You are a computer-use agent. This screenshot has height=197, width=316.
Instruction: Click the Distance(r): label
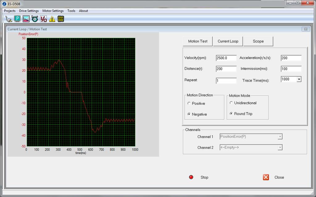pyautogui.click(x=193, y=69)
